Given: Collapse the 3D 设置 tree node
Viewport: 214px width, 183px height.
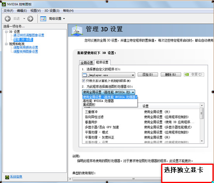Looking at the screenshot, I should pyautogui.click(x=6, y=32).
